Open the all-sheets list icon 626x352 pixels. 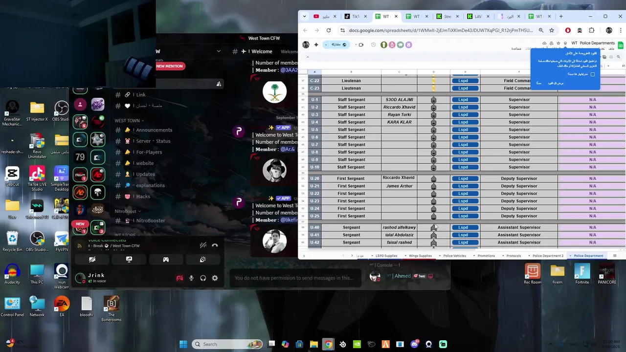click(615, 256)
